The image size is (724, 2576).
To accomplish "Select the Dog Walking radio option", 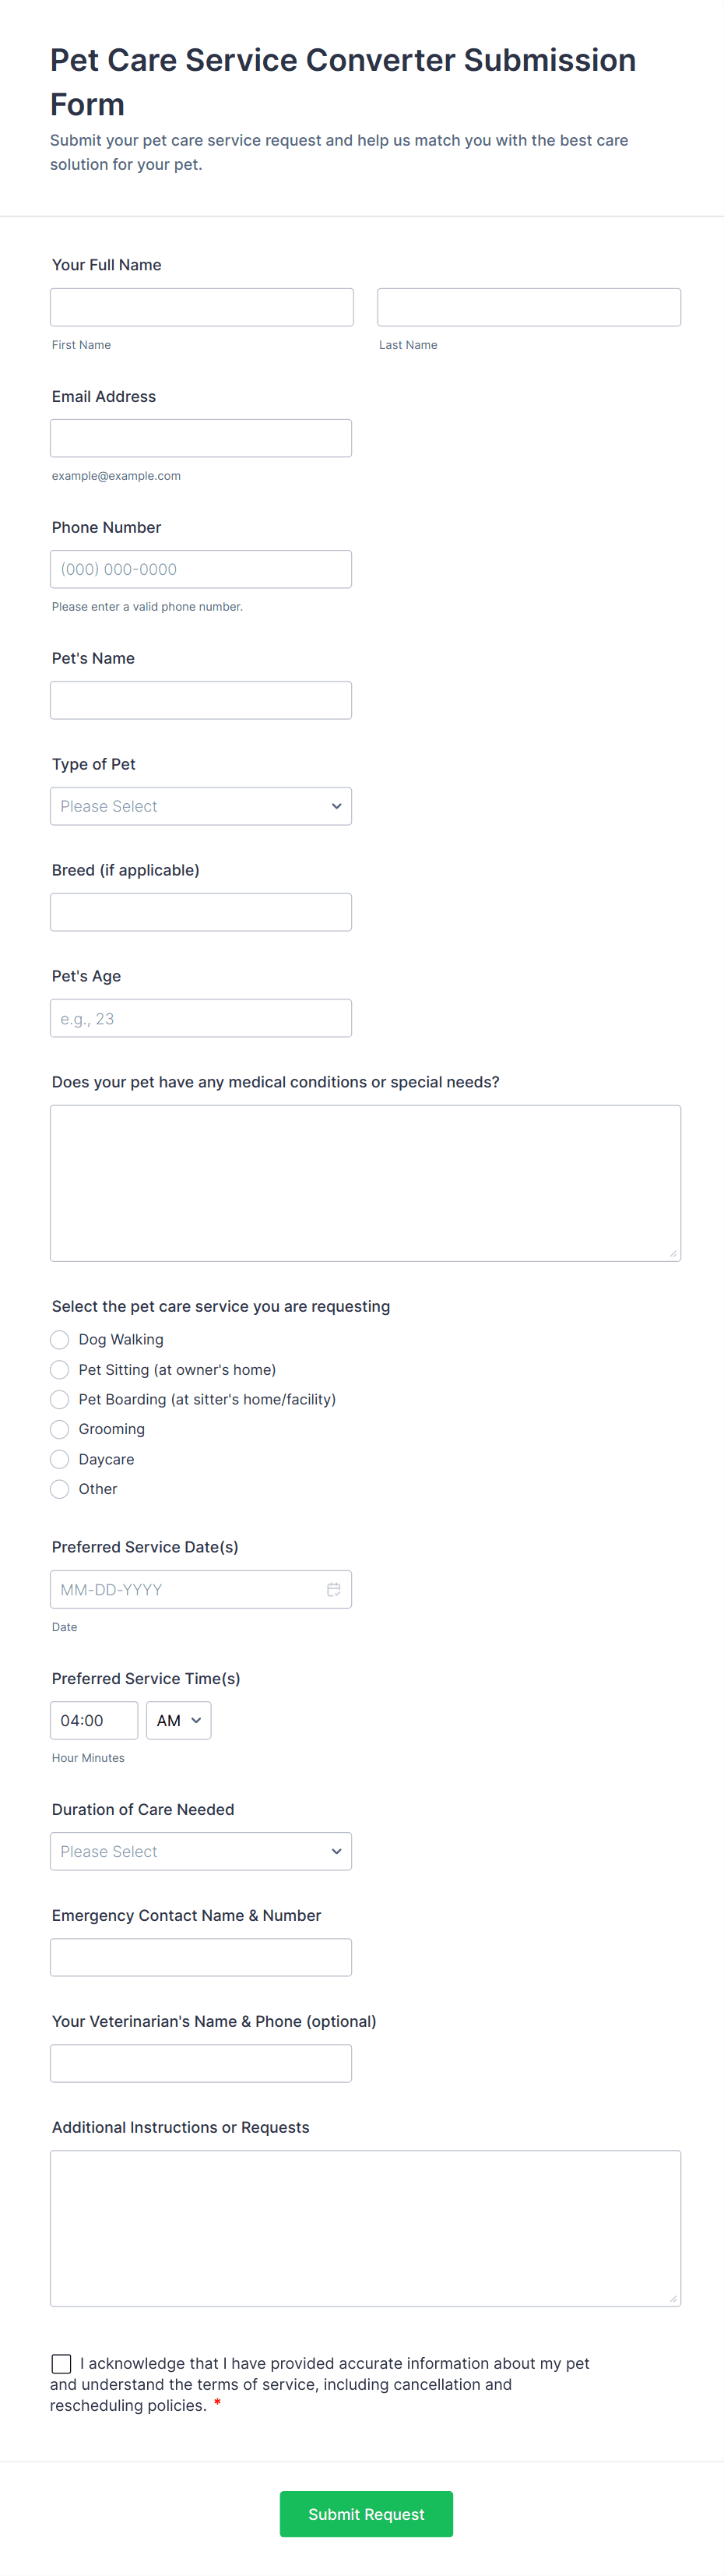I will (x=60, y=1339).
